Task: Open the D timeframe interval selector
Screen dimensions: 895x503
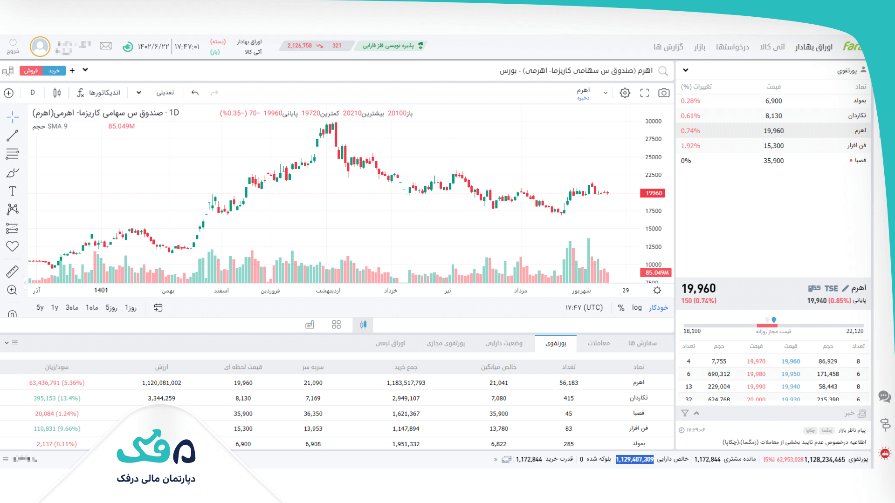Action: tap(33, 93)
